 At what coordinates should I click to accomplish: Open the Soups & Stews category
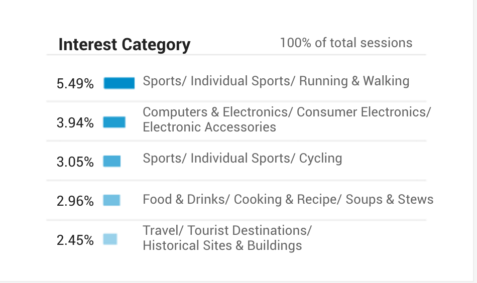(288, 199)
